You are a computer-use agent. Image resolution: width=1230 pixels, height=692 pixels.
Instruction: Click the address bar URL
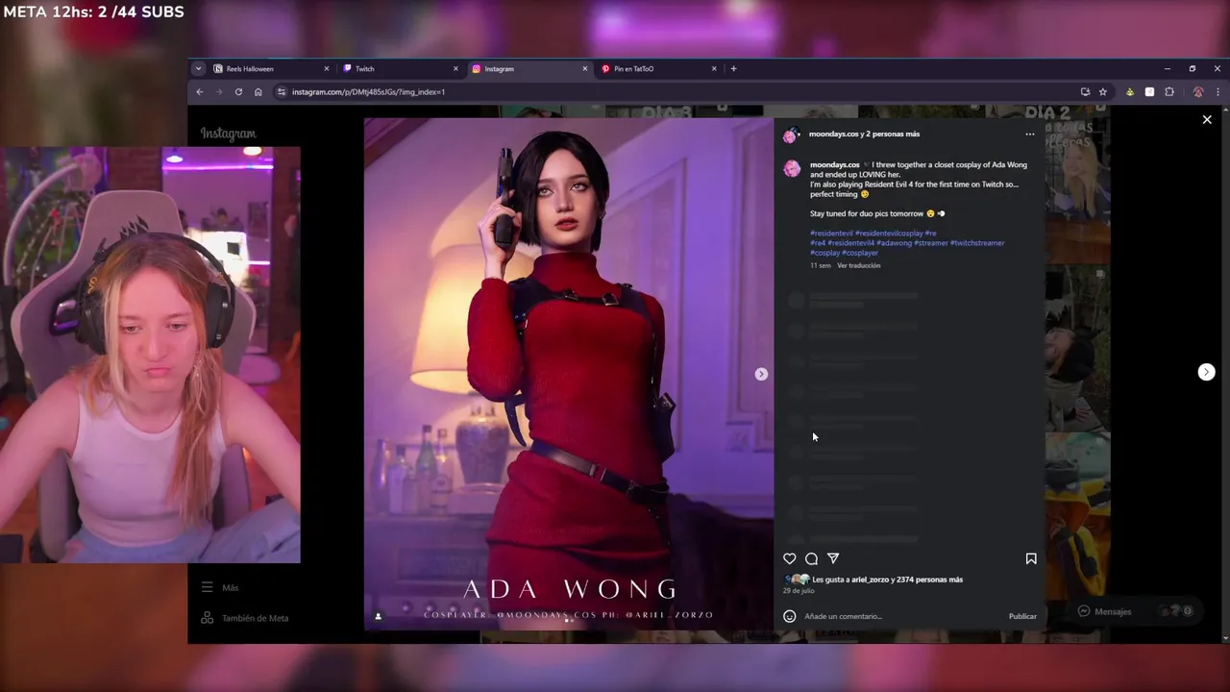tap(368, 92)
